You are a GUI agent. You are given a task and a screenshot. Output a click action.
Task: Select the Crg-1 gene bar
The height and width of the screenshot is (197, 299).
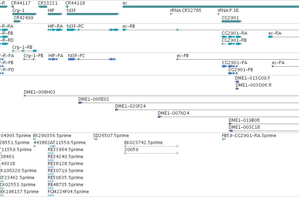click(25, 14)
